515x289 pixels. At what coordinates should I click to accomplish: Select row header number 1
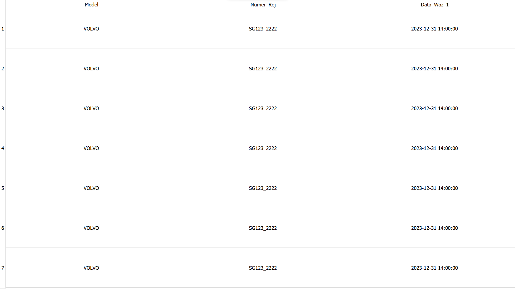pyautogui.click(x=3, y=29)
